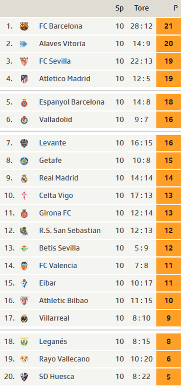The image size is (182, 386).
Task: Click the Athletic Bilbao club crest
Action: coord(24,301)
